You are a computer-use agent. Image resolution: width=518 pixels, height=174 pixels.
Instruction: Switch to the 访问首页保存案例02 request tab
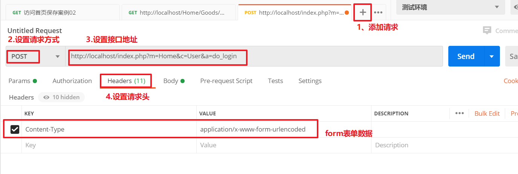60,12
